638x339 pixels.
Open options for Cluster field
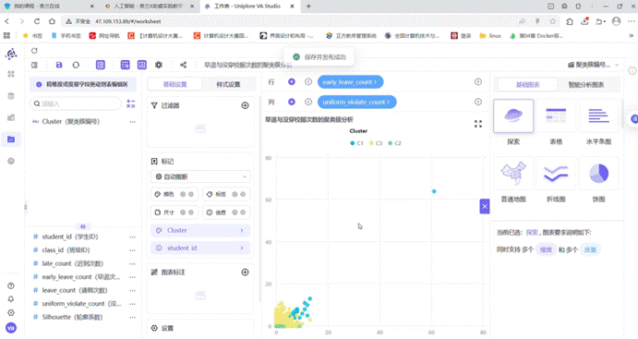click(x=132, y=122)
